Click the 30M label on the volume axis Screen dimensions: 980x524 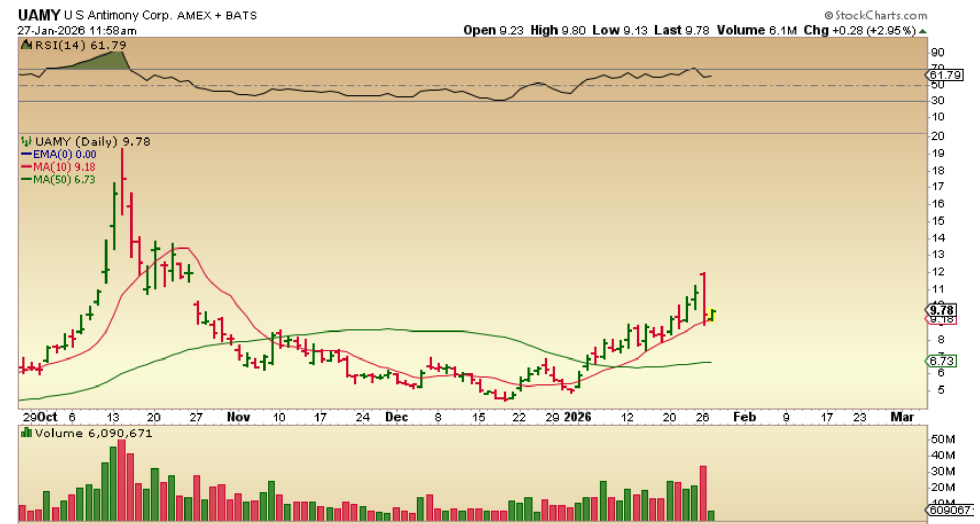pyautogui.click(x=943, y=472)
